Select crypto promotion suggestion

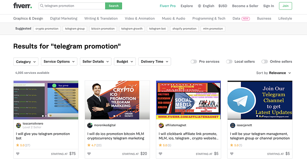point(47,29)
